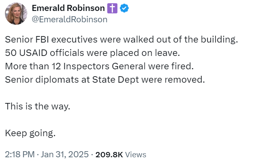Click the Senior diplomats at State Dept line
Screen dimensions: 271x167
click(x=104, y=79)
